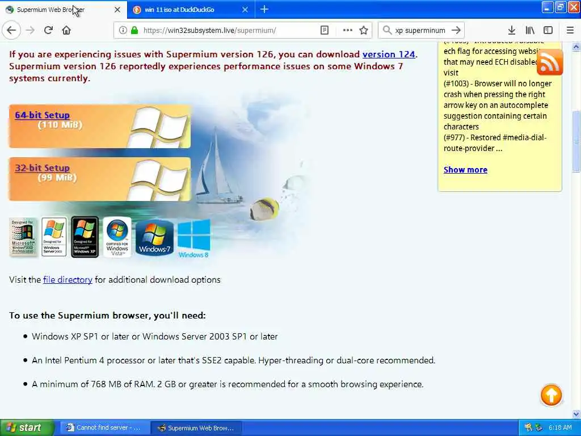Click the second system tray icon
The image size is (581, 436).
tap(539, 428)
